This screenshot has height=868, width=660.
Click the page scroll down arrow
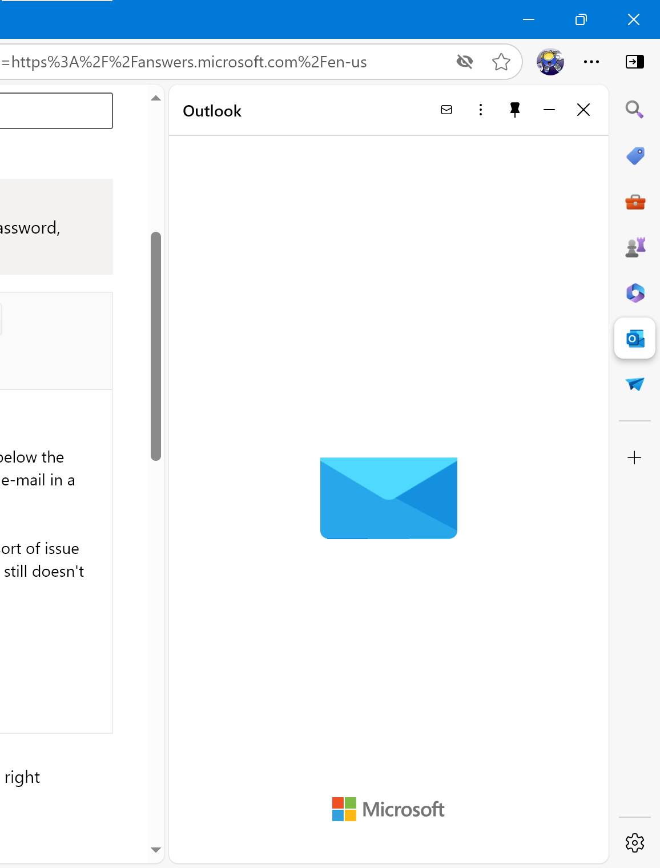coord(156,850)
